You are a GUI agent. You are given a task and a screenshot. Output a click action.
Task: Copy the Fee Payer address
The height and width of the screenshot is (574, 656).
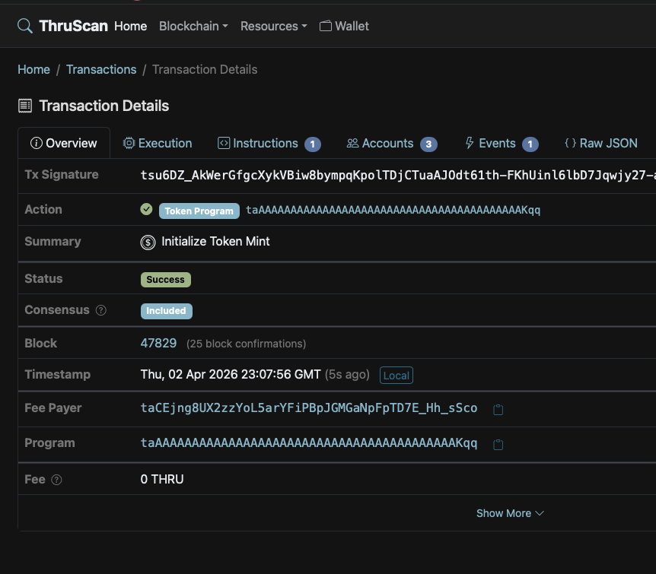click(x=498, y=409)
